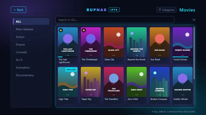The width and height of the screenshot is (206, 115).
Task: Open the Forest Echoes poster
Action: [x=183, y=42]
